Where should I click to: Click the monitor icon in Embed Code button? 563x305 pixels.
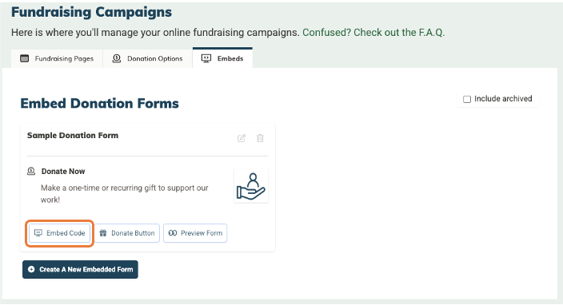pyautogui.click(x=38, y=233)
